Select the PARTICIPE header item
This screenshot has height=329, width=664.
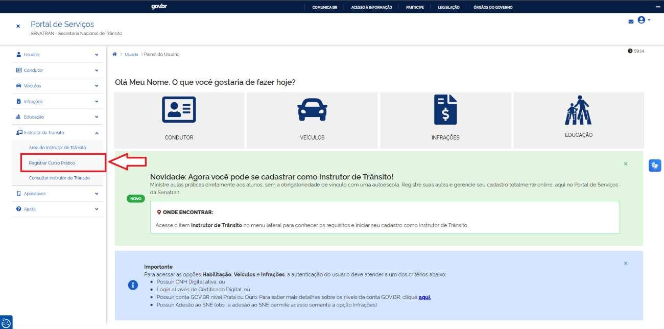tap(415, 7)
